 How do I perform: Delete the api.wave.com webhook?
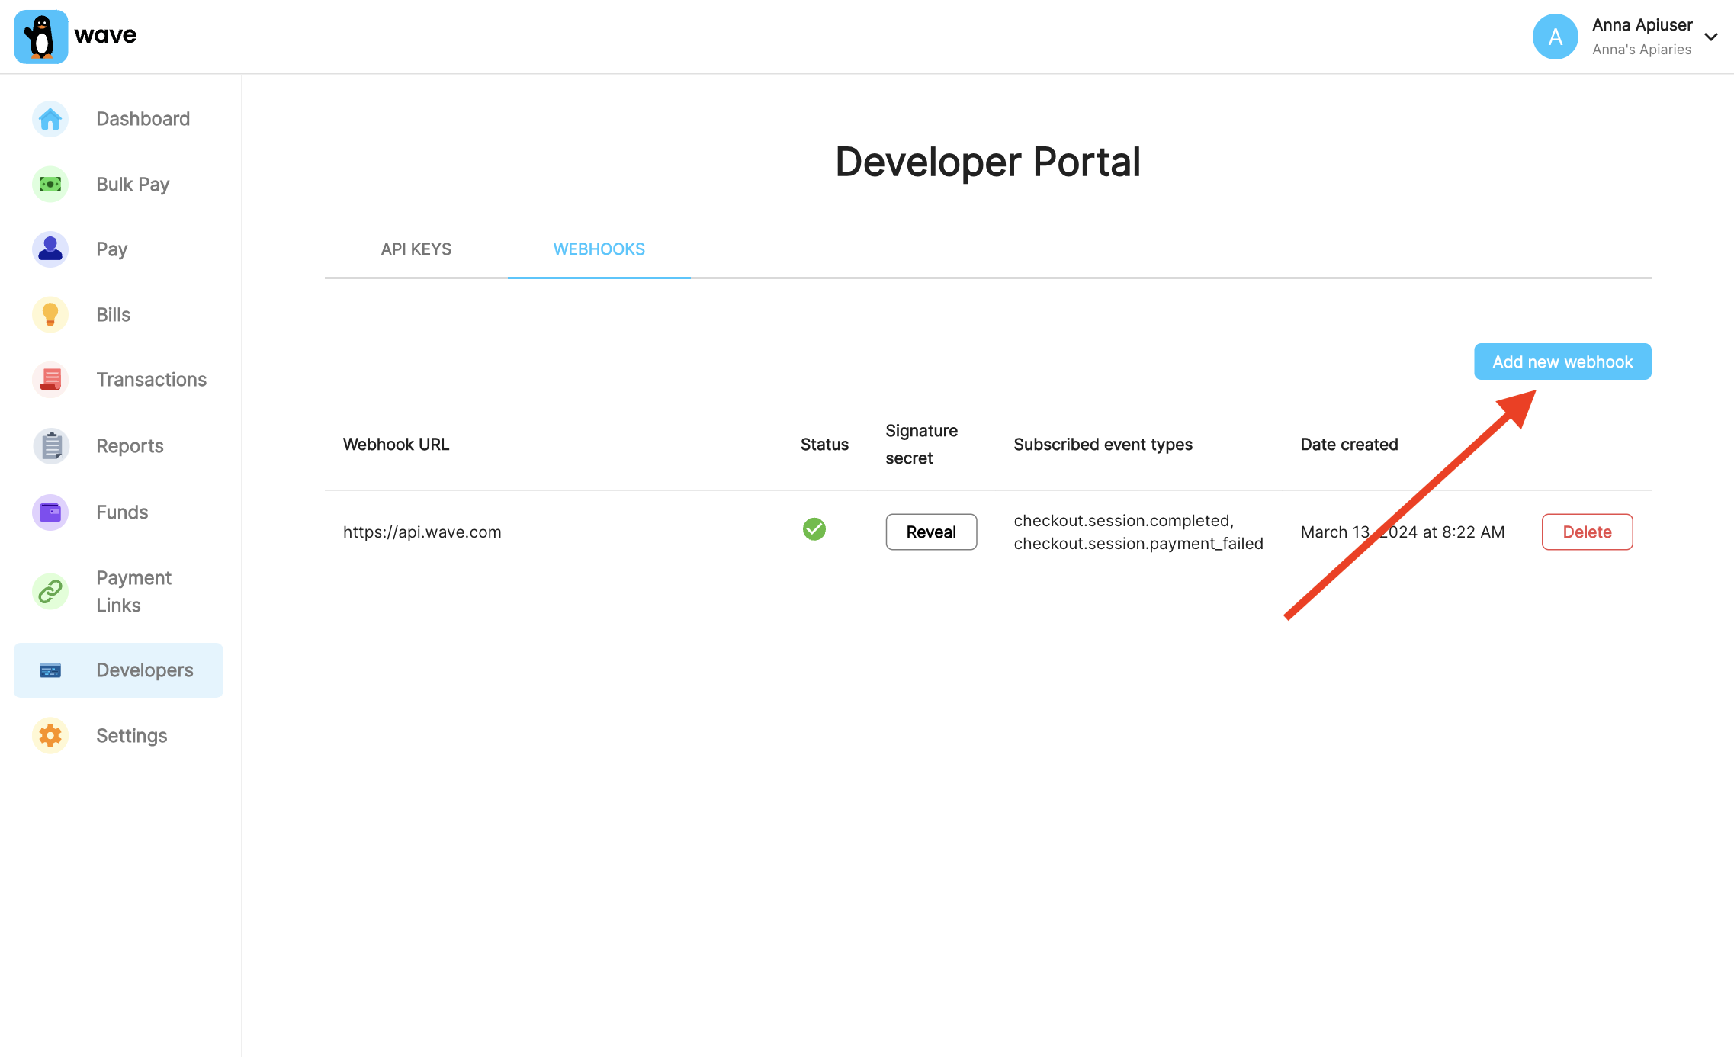coord(1587,532)
